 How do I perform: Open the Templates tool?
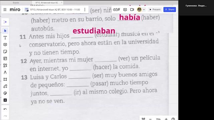click(x=5, y=59)
